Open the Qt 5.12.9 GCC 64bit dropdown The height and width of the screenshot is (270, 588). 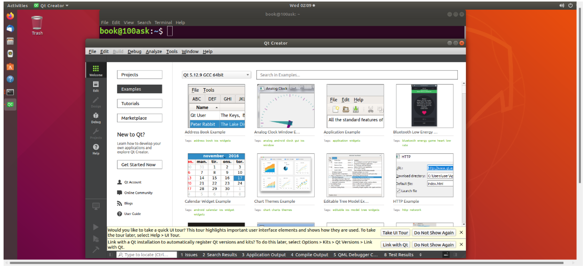[x=217, y=75]
